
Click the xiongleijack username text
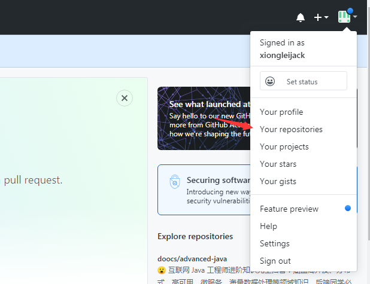282,56
